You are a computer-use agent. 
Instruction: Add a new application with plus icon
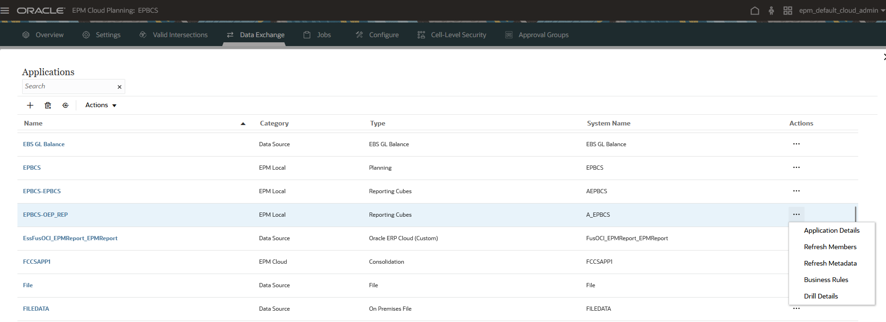click(x=30, y=105)
